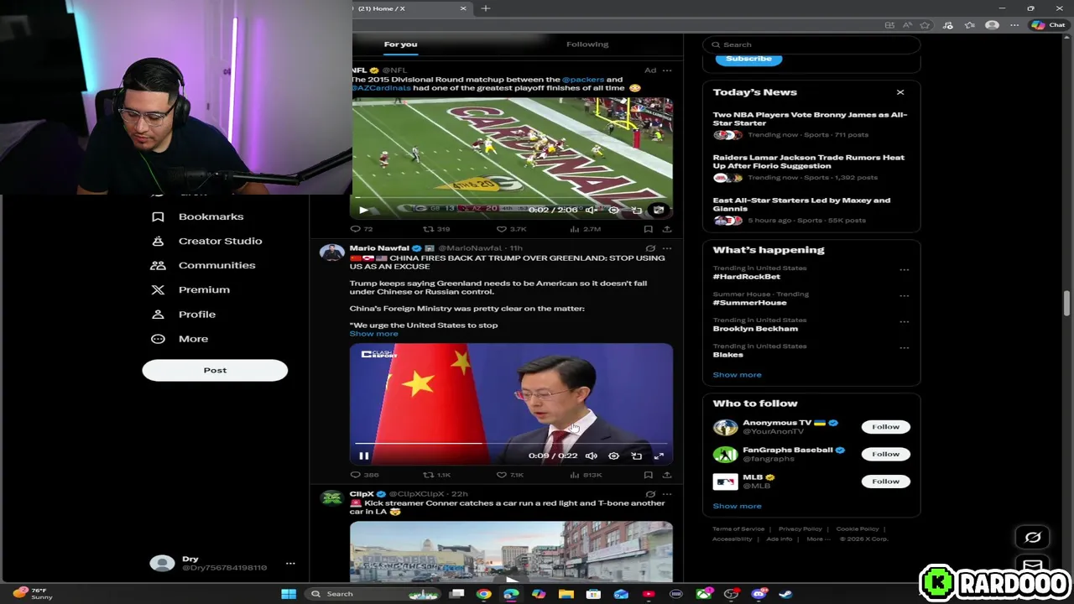Open settings on the China Foreign Ministry video
1074x604 pixels.
click(614, 456)
